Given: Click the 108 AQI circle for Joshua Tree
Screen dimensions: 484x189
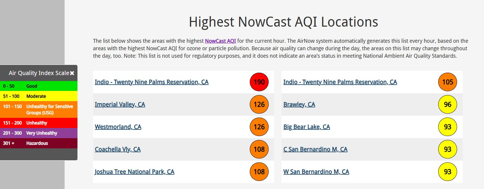Looking at the screenshot, I should click(x=259, y=172).
